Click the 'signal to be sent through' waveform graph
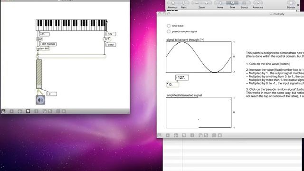 199,57
